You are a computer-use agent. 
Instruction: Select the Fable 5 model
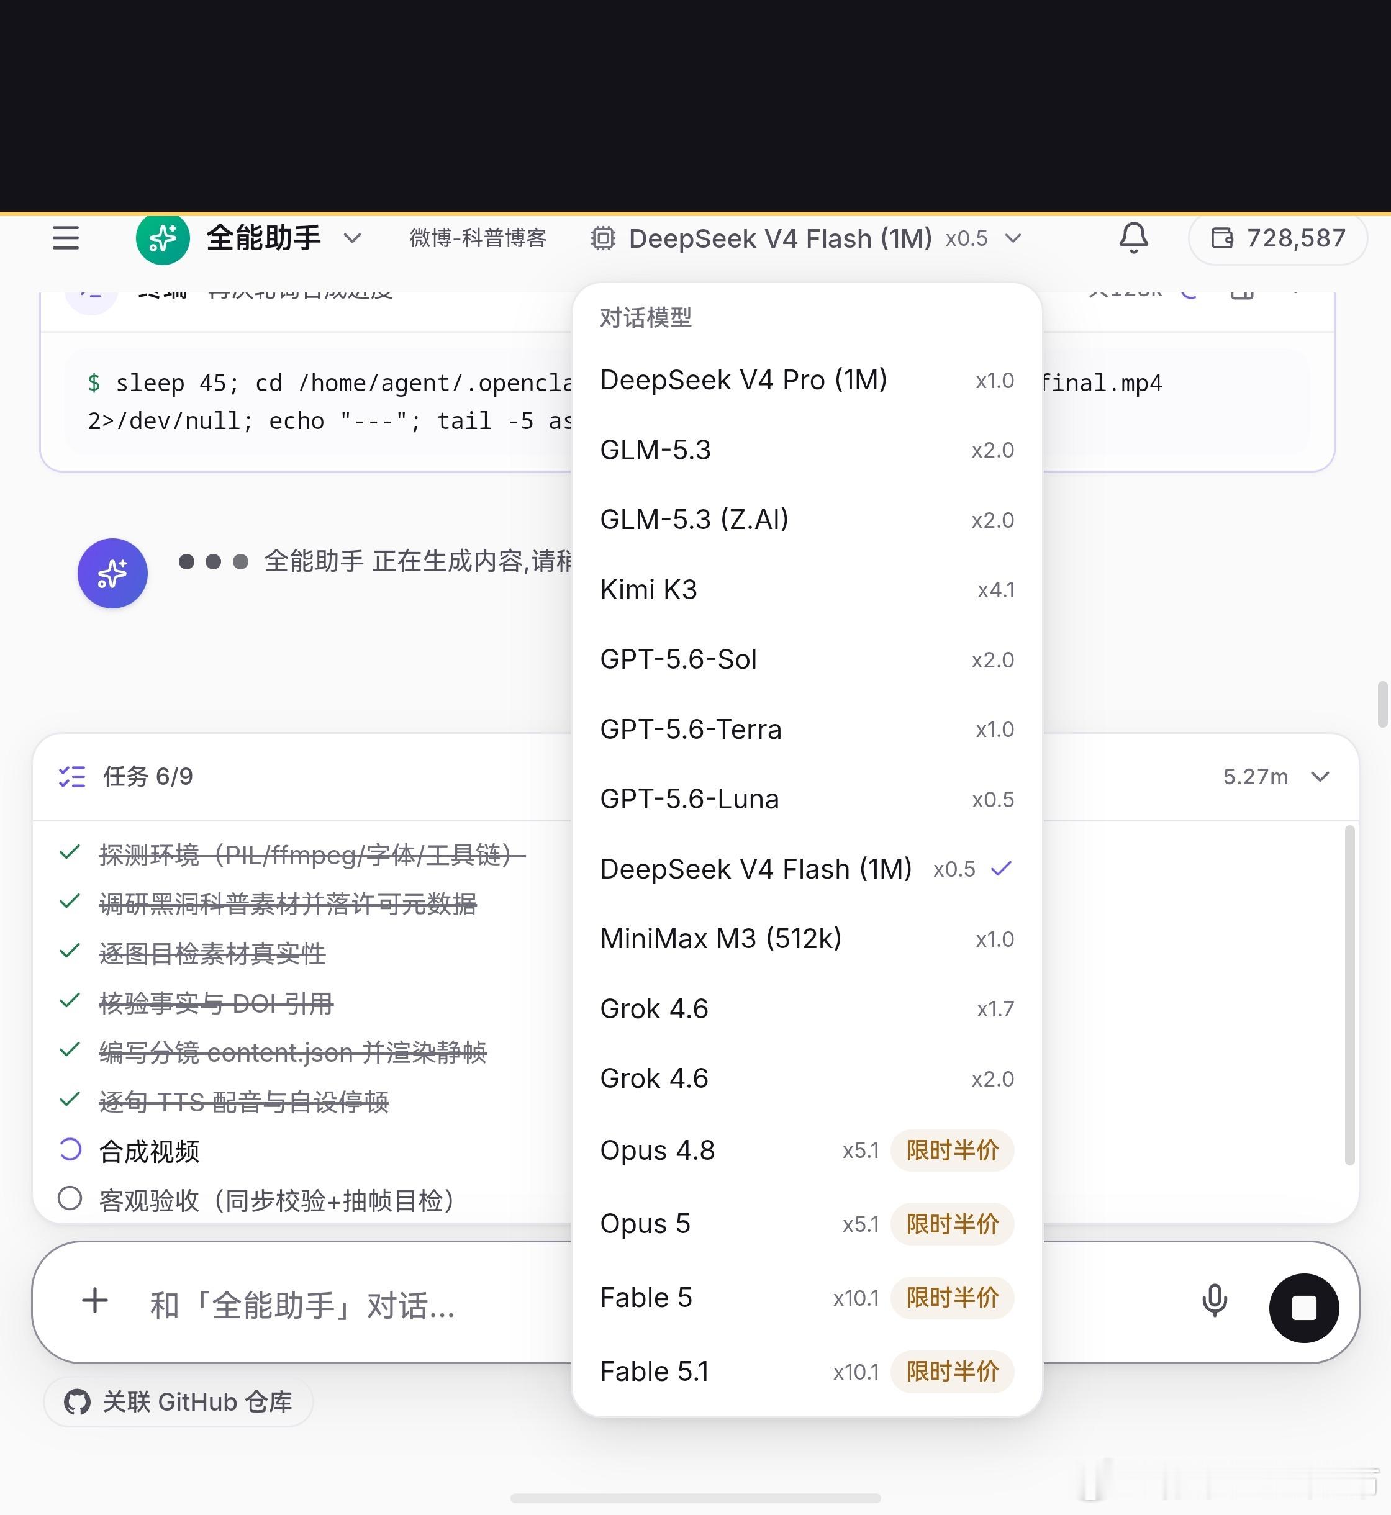tap(807, 1298)
